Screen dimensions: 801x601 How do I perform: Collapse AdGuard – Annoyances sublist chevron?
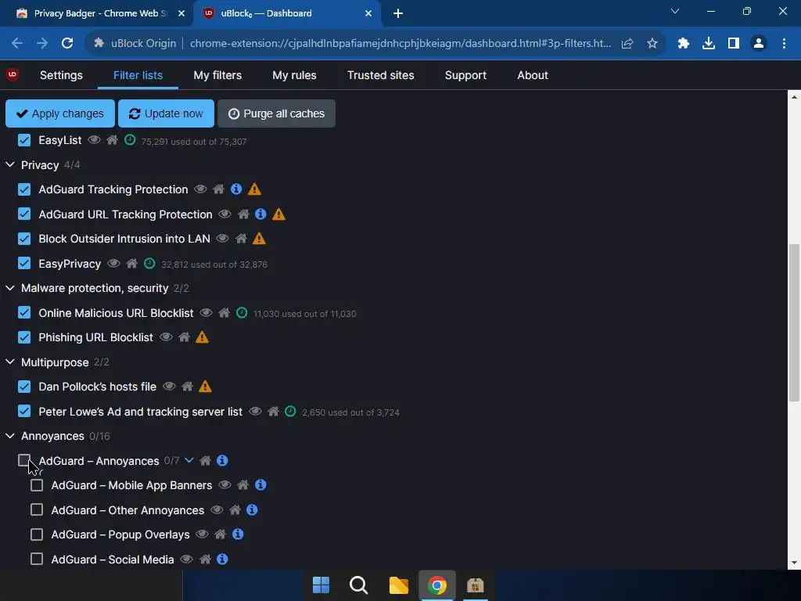pos(189,460)
